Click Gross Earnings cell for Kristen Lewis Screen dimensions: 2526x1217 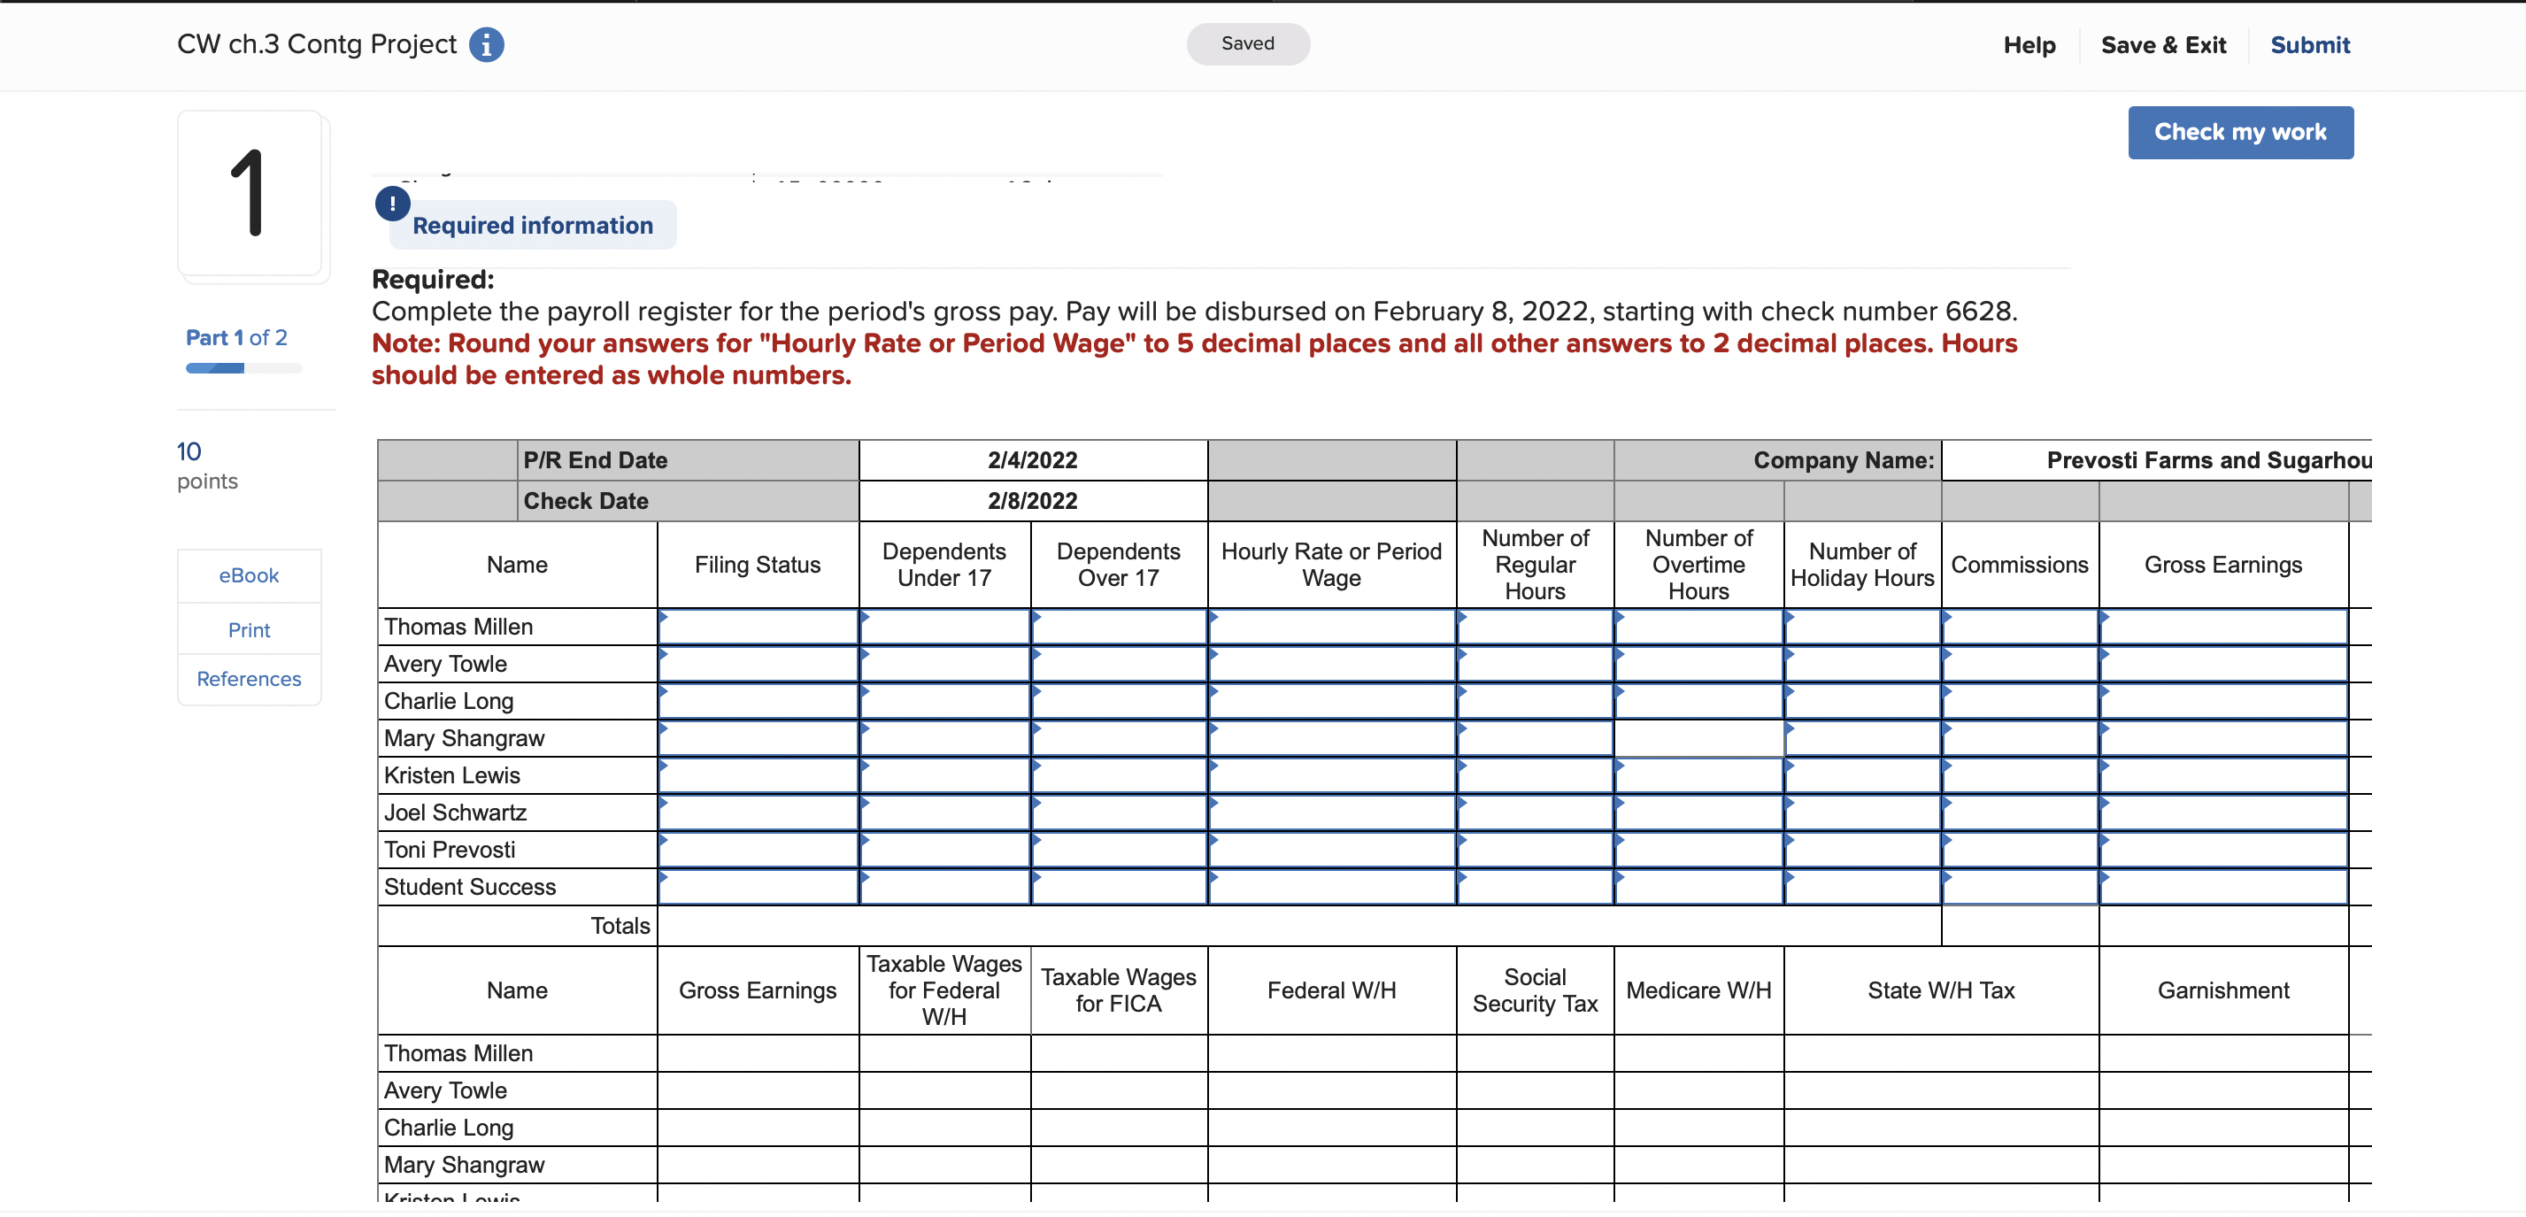[2222, 775]
